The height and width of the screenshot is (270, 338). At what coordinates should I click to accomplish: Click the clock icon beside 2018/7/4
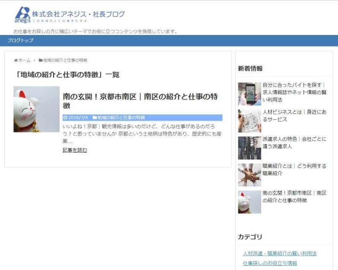coord(65,118)
